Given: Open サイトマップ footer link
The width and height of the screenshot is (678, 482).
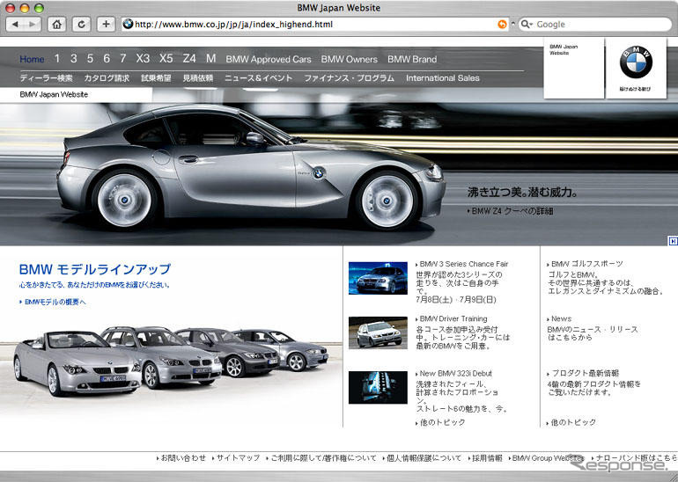Looking at the screenshot, I should 236,458.
